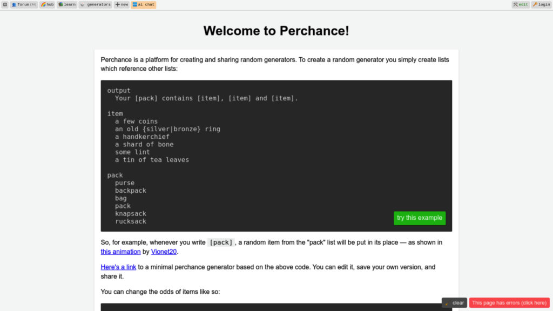Viewport: 553px width, 311px height.
Task: Open the 'this animation' link
Action: point(121,252)
